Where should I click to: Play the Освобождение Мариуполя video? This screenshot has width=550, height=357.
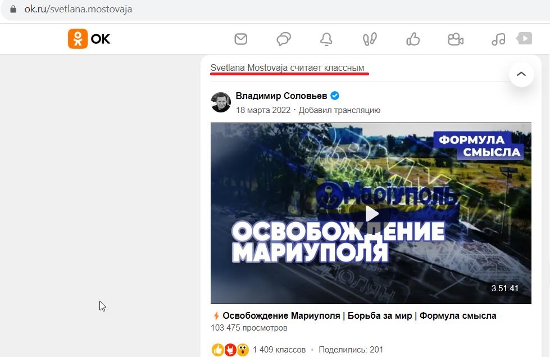(371, 214)
